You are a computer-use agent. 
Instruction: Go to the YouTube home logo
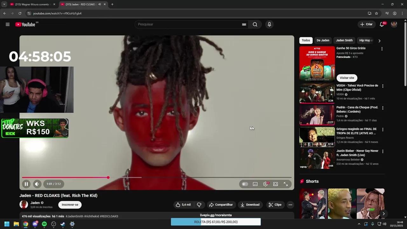click(x=25, y=24)
